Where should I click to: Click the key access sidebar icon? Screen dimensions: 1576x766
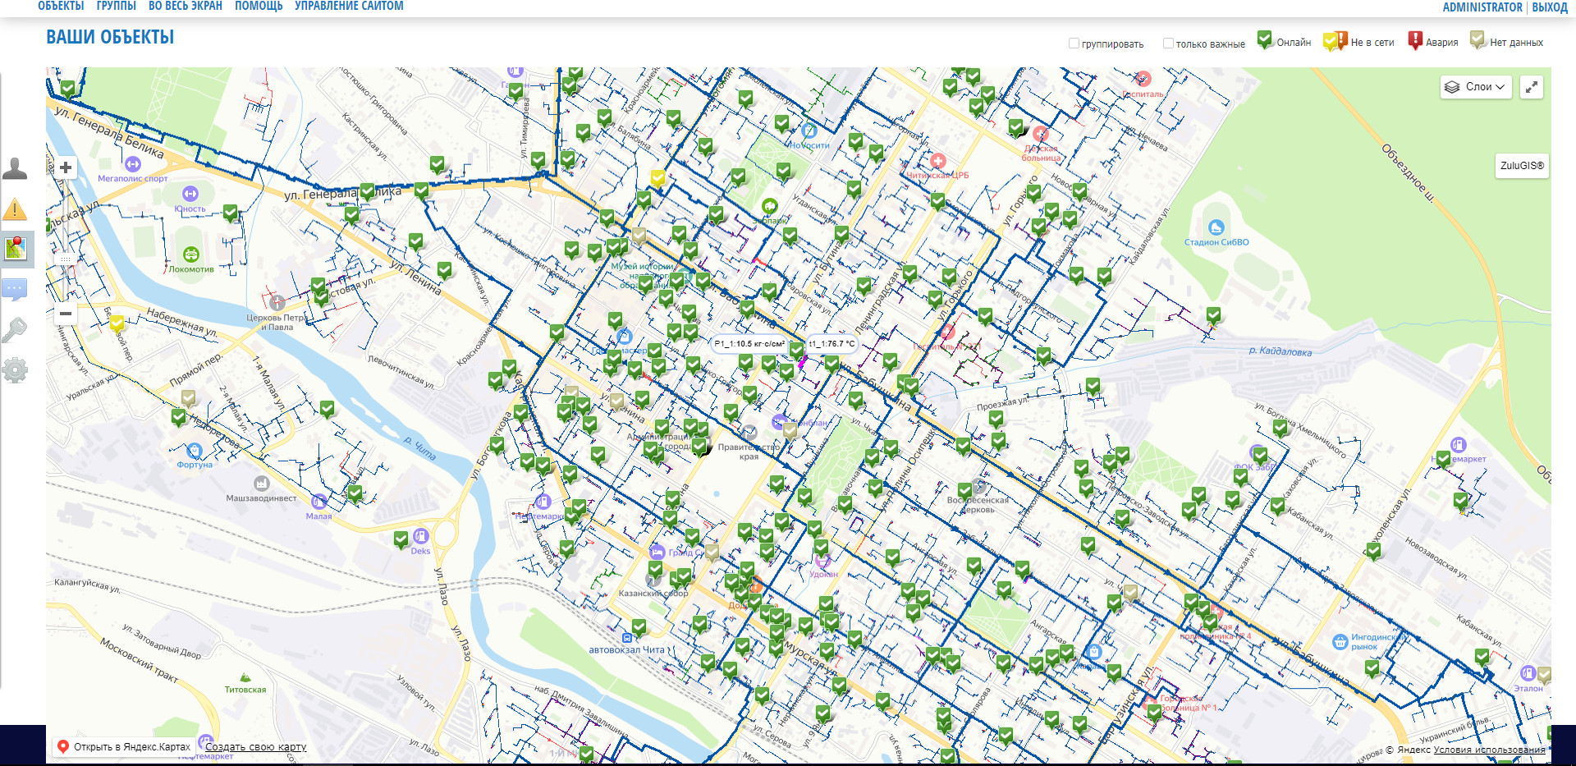15,330
